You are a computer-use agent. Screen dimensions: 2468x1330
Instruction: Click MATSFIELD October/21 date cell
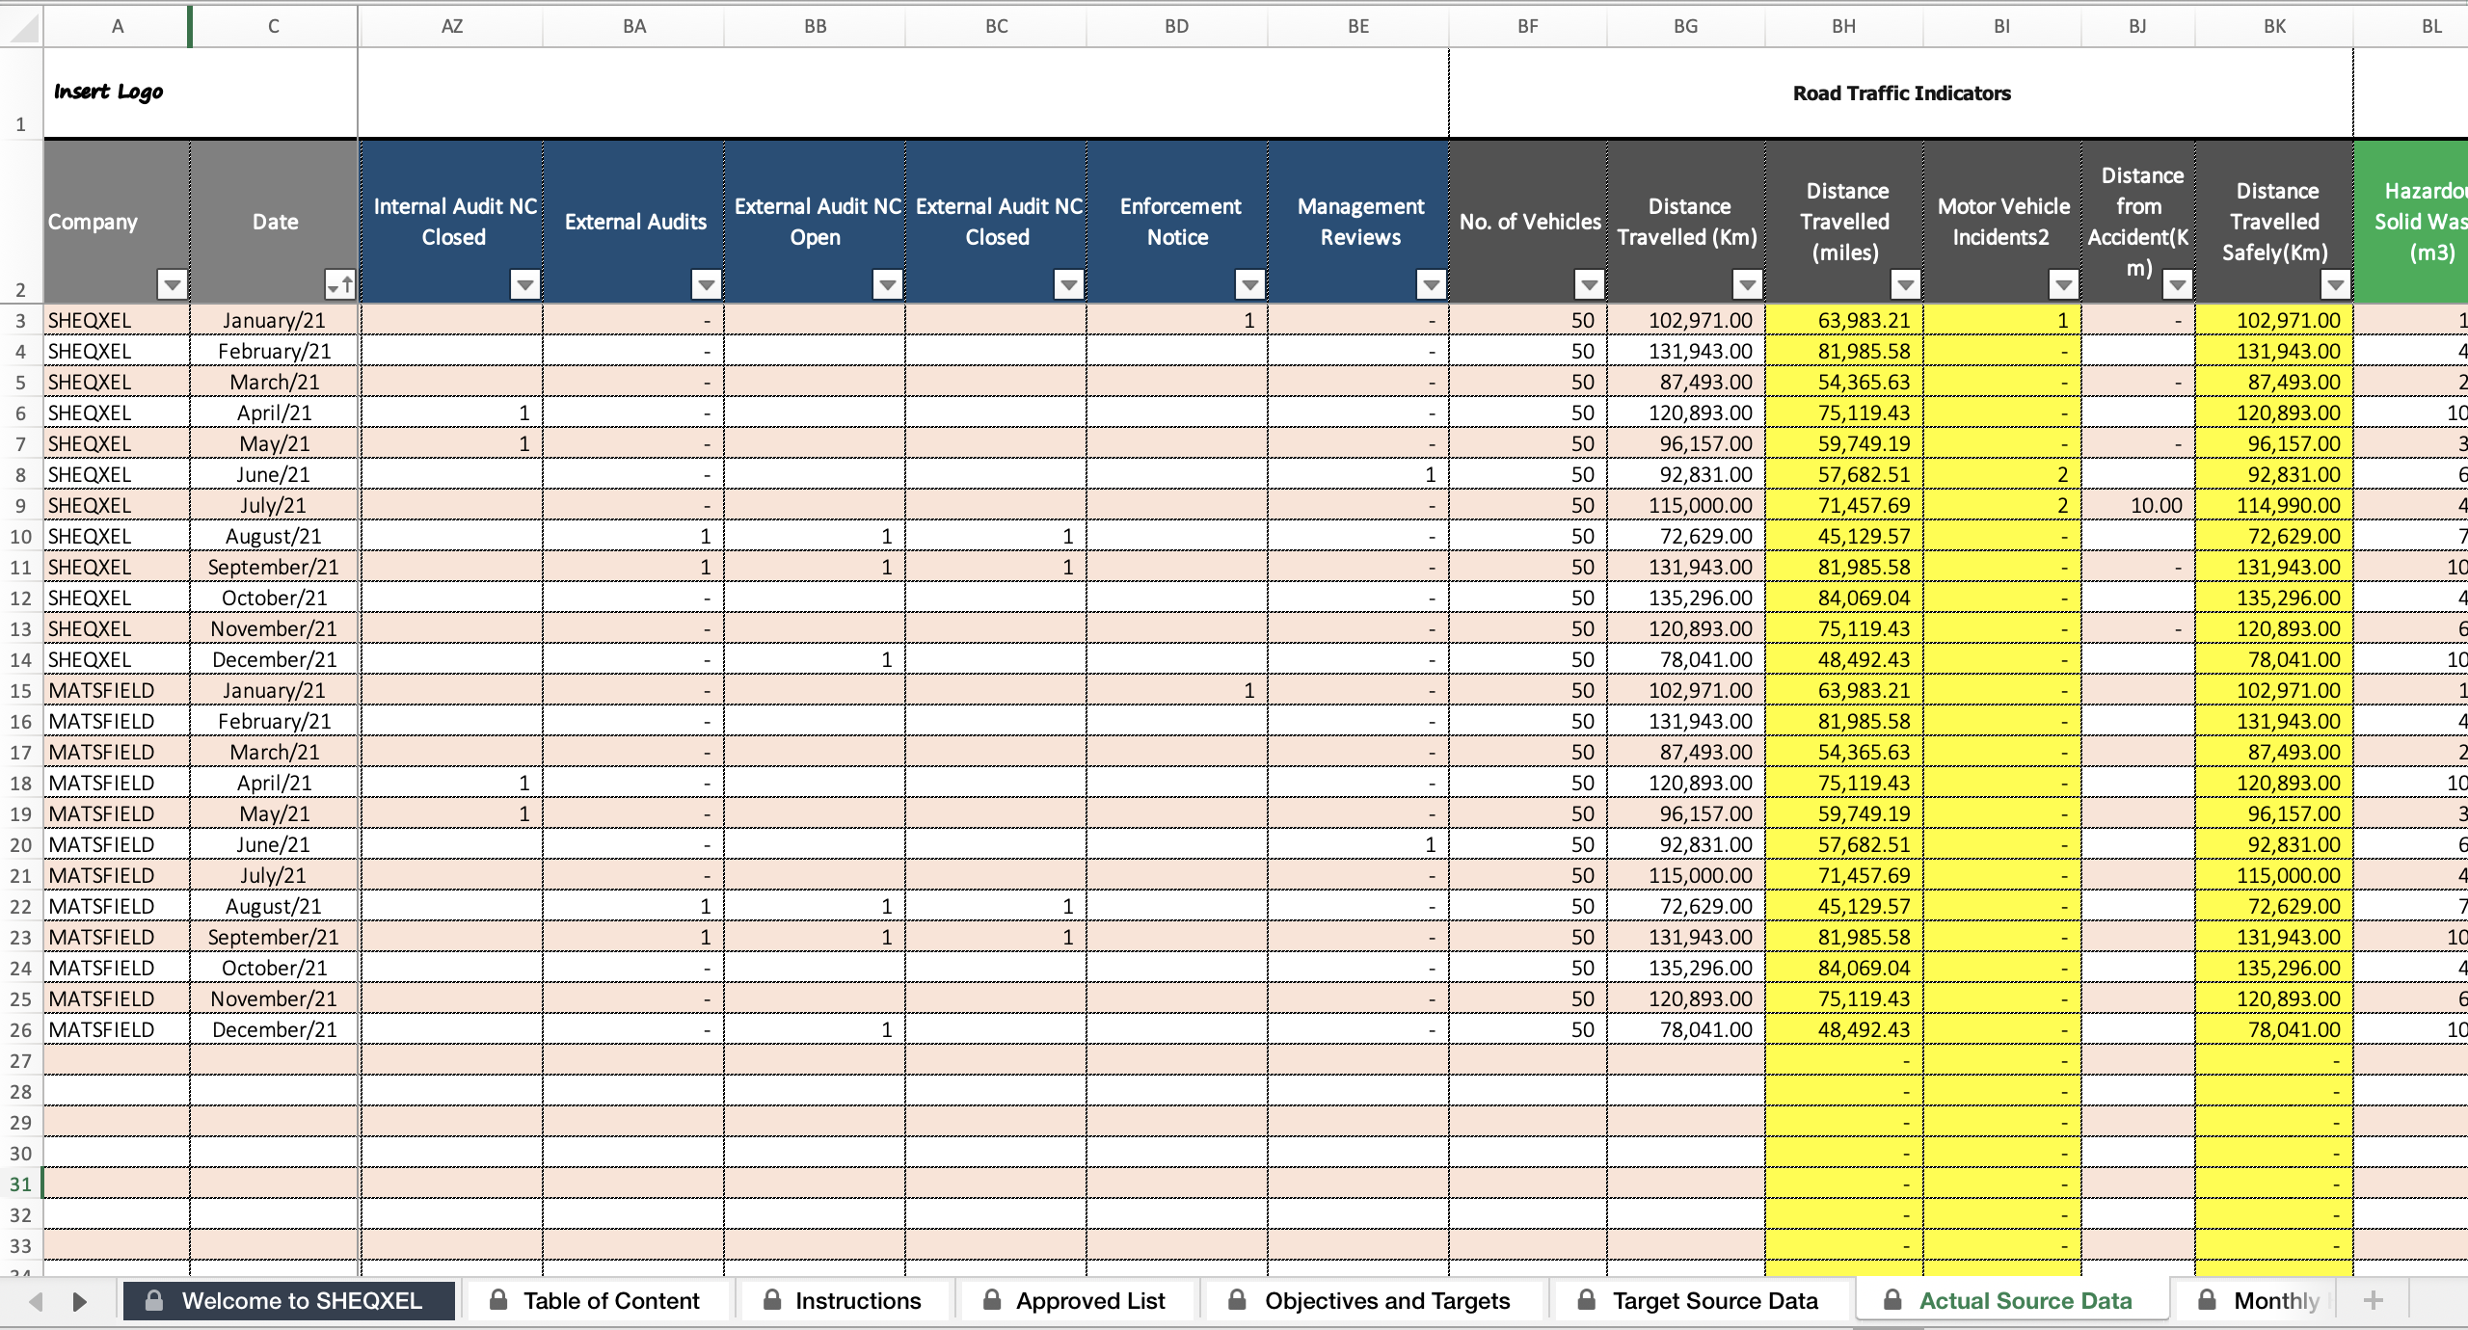[274, 968]
